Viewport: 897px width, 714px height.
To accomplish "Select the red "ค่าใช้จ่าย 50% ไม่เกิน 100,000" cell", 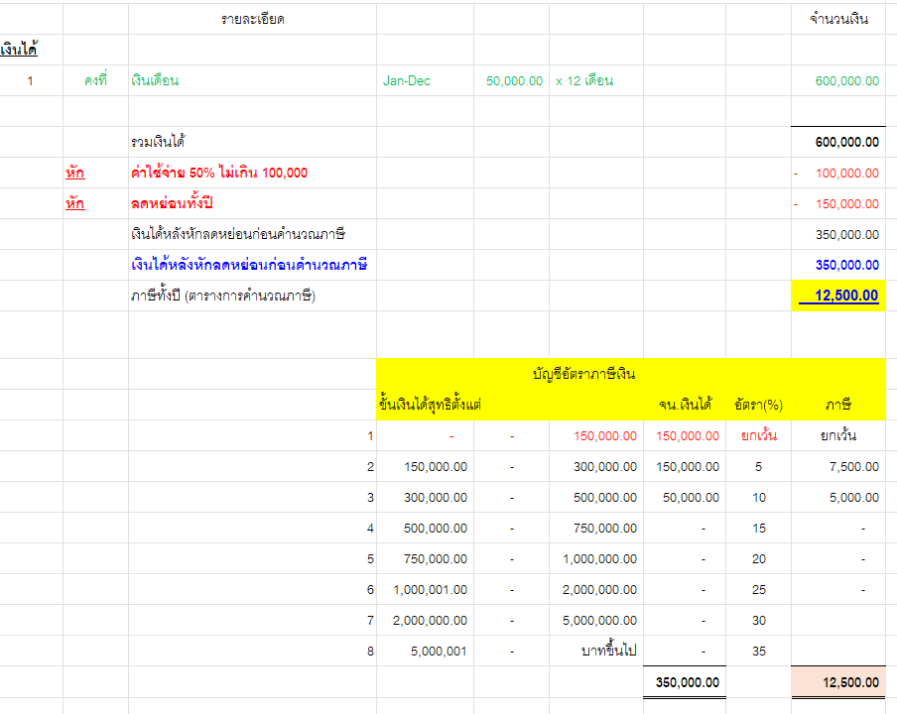I will click(219, 174).
